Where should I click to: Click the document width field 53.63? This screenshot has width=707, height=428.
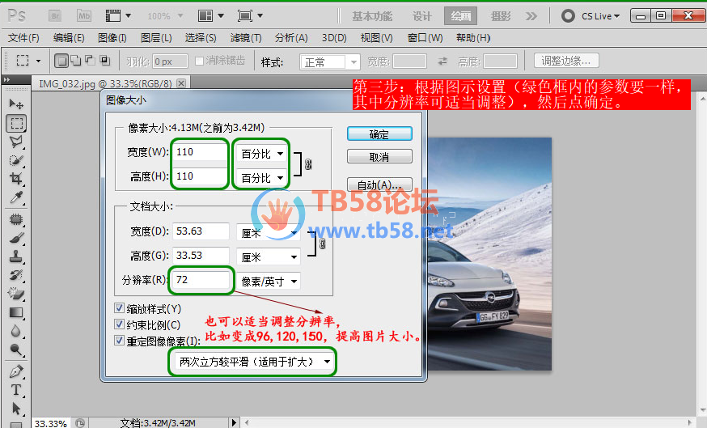201,231
